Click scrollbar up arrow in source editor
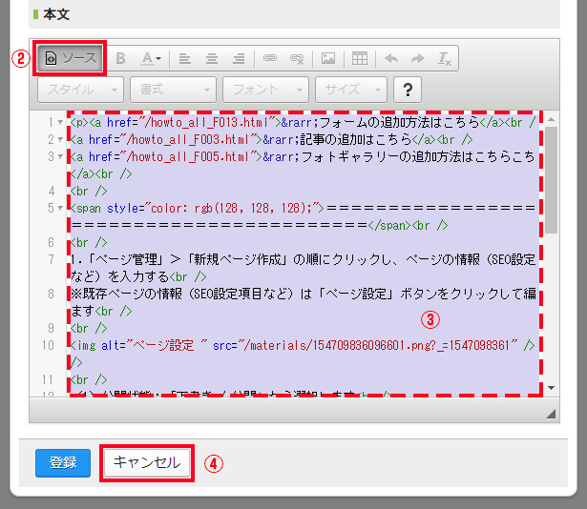 [x=551, y=120]
